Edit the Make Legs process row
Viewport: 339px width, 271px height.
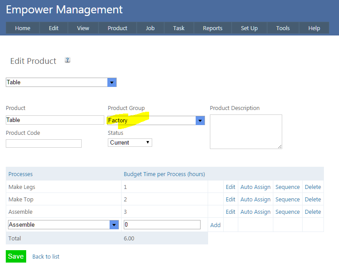point(230,187)
